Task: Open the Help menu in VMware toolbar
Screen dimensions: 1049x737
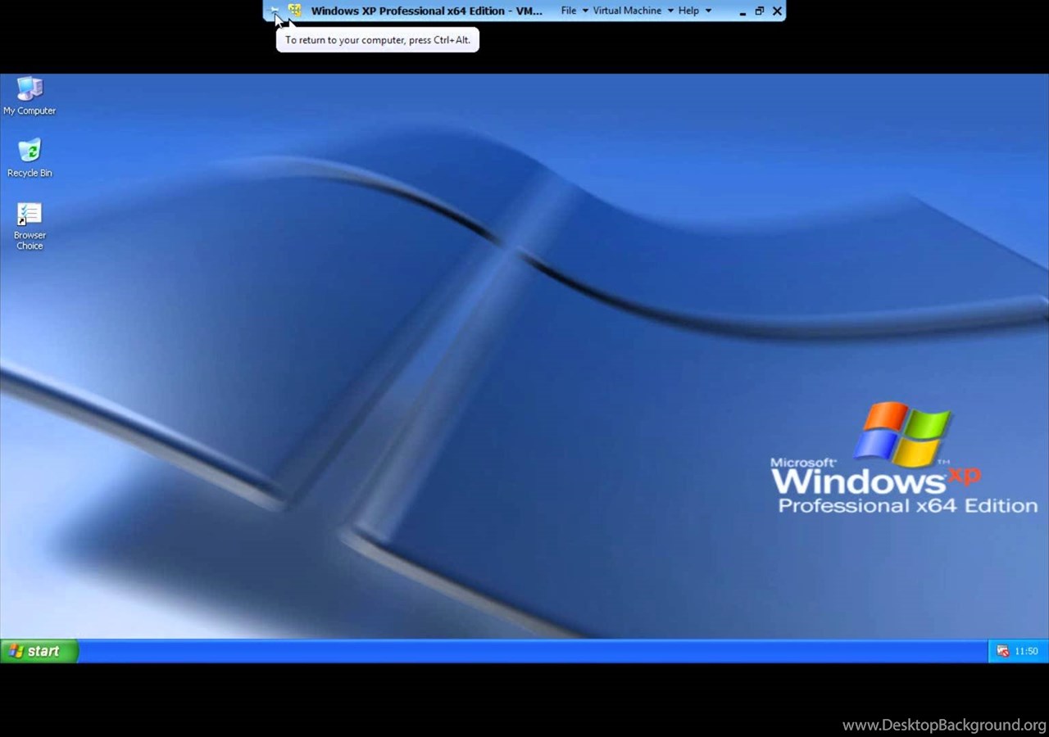Action: tap(695, 11)
